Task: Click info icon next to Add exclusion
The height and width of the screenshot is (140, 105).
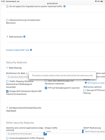Action: coord(24,37)
